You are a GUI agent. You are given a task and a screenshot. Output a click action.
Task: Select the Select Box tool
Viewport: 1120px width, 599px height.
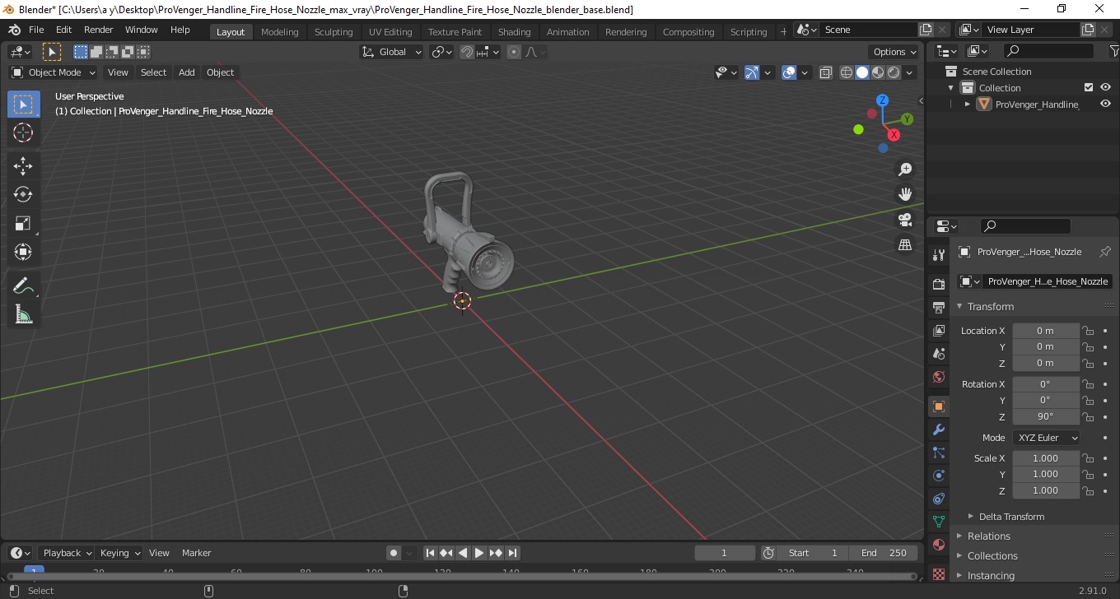23,104
